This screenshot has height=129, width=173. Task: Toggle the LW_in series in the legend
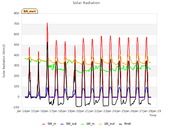pos(88,124)
